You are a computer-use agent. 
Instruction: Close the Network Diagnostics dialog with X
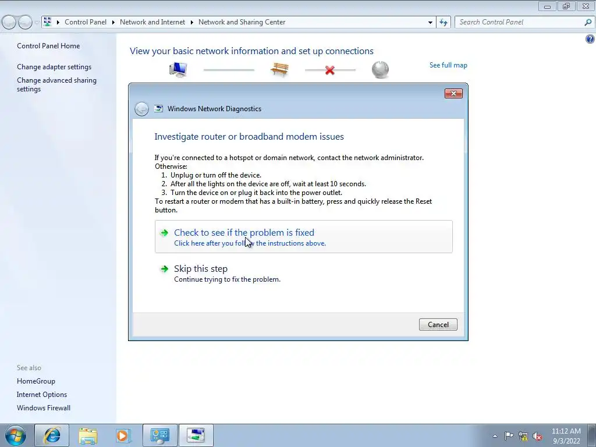[453, 94]
